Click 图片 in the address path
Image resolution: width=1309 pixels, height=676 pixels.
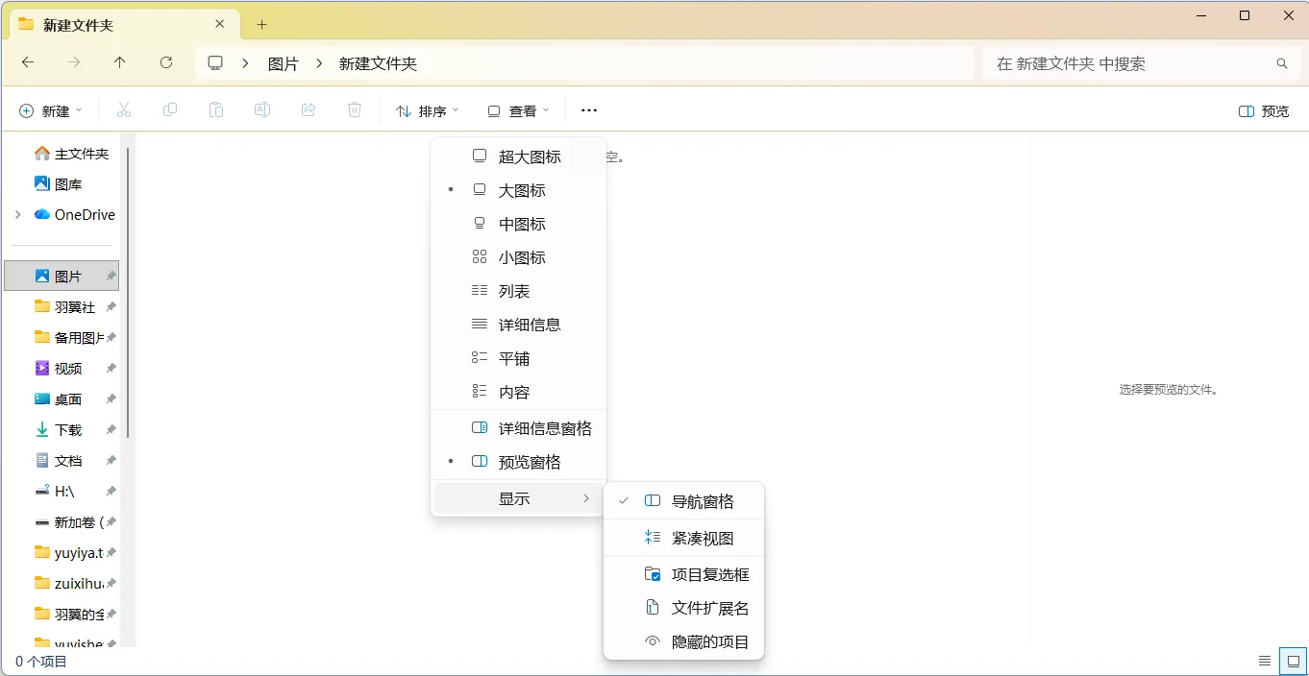(283, 63)
